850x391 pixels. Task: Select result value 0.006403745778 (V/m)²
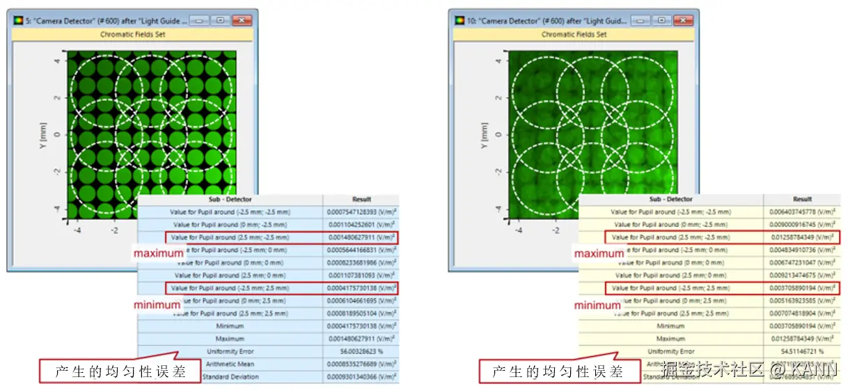(x=803, y=212)
